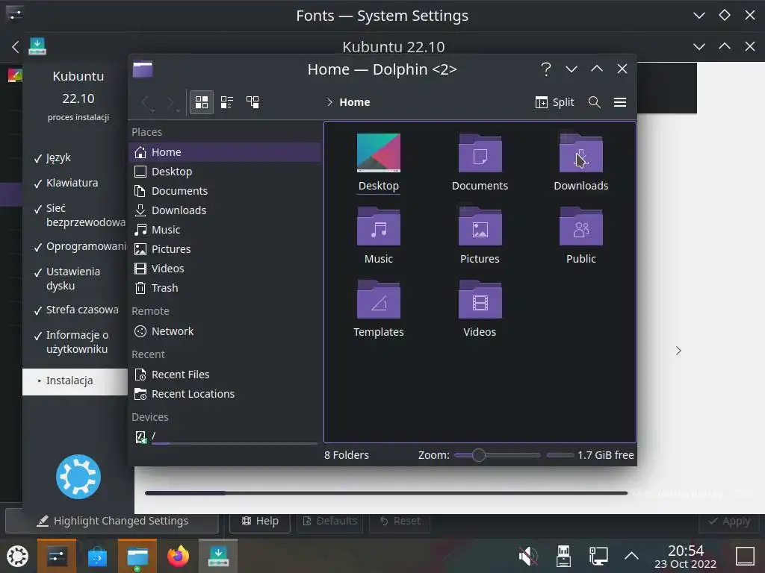Select root device / in Devices
The image size is (765, 573).
pos(224,436)
